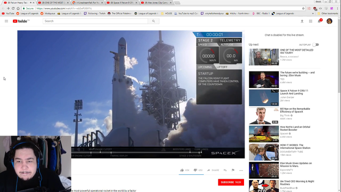Click the SpaceX launch video player
Image resolution: width=341 pixels, height=192 pixels.
point(131,94)
